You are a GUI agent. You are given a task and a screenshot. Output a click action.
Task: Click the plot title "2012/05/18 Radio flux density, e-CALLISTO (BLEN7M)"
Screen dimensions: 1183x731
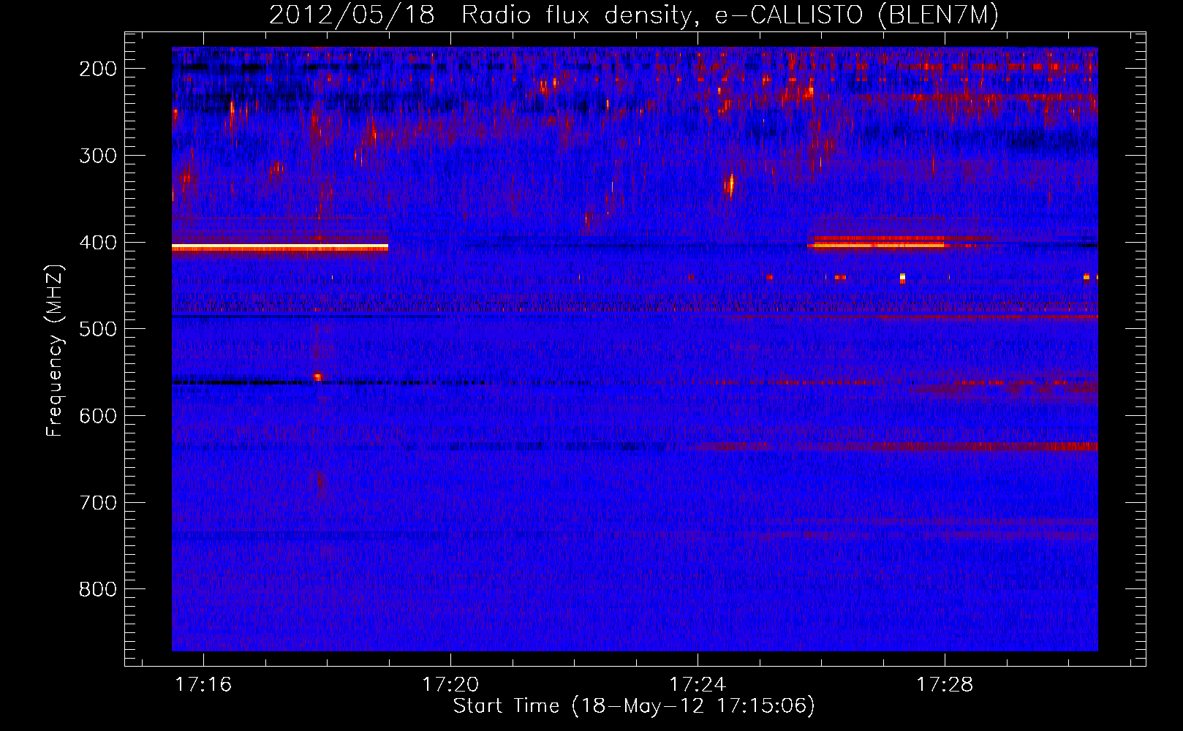coord(634,15)
